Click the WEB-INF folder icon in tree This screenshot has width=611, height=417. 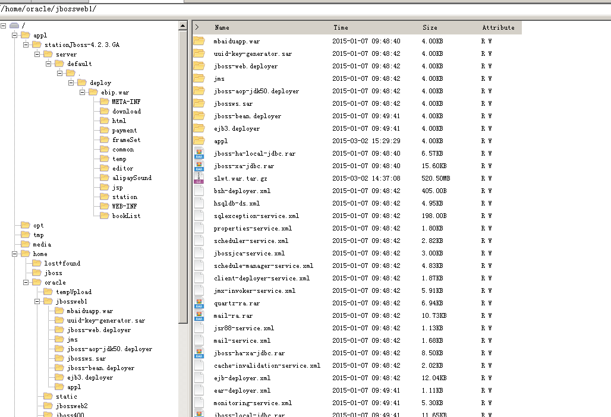[105, 206]
